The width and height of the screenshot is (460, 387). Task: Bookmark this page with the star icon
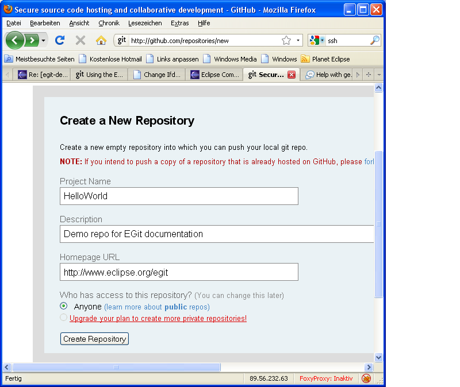tap(286, 40)
